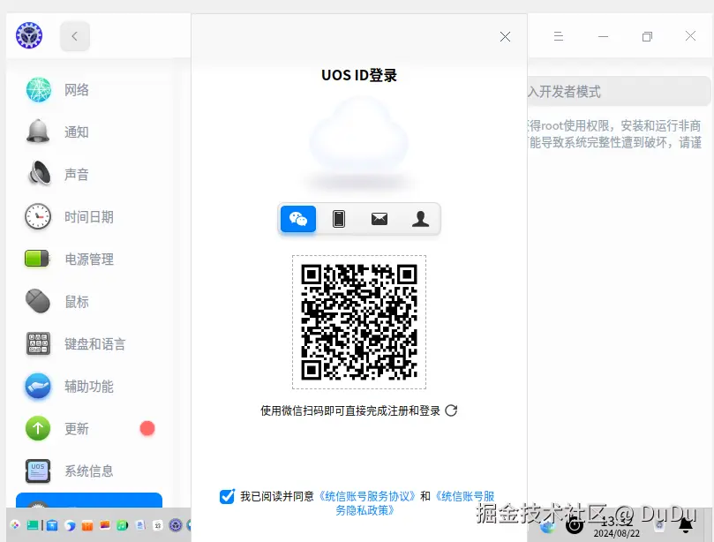
Task: Open 辅助功能 settings in sidebar
Action: (91, 387)
